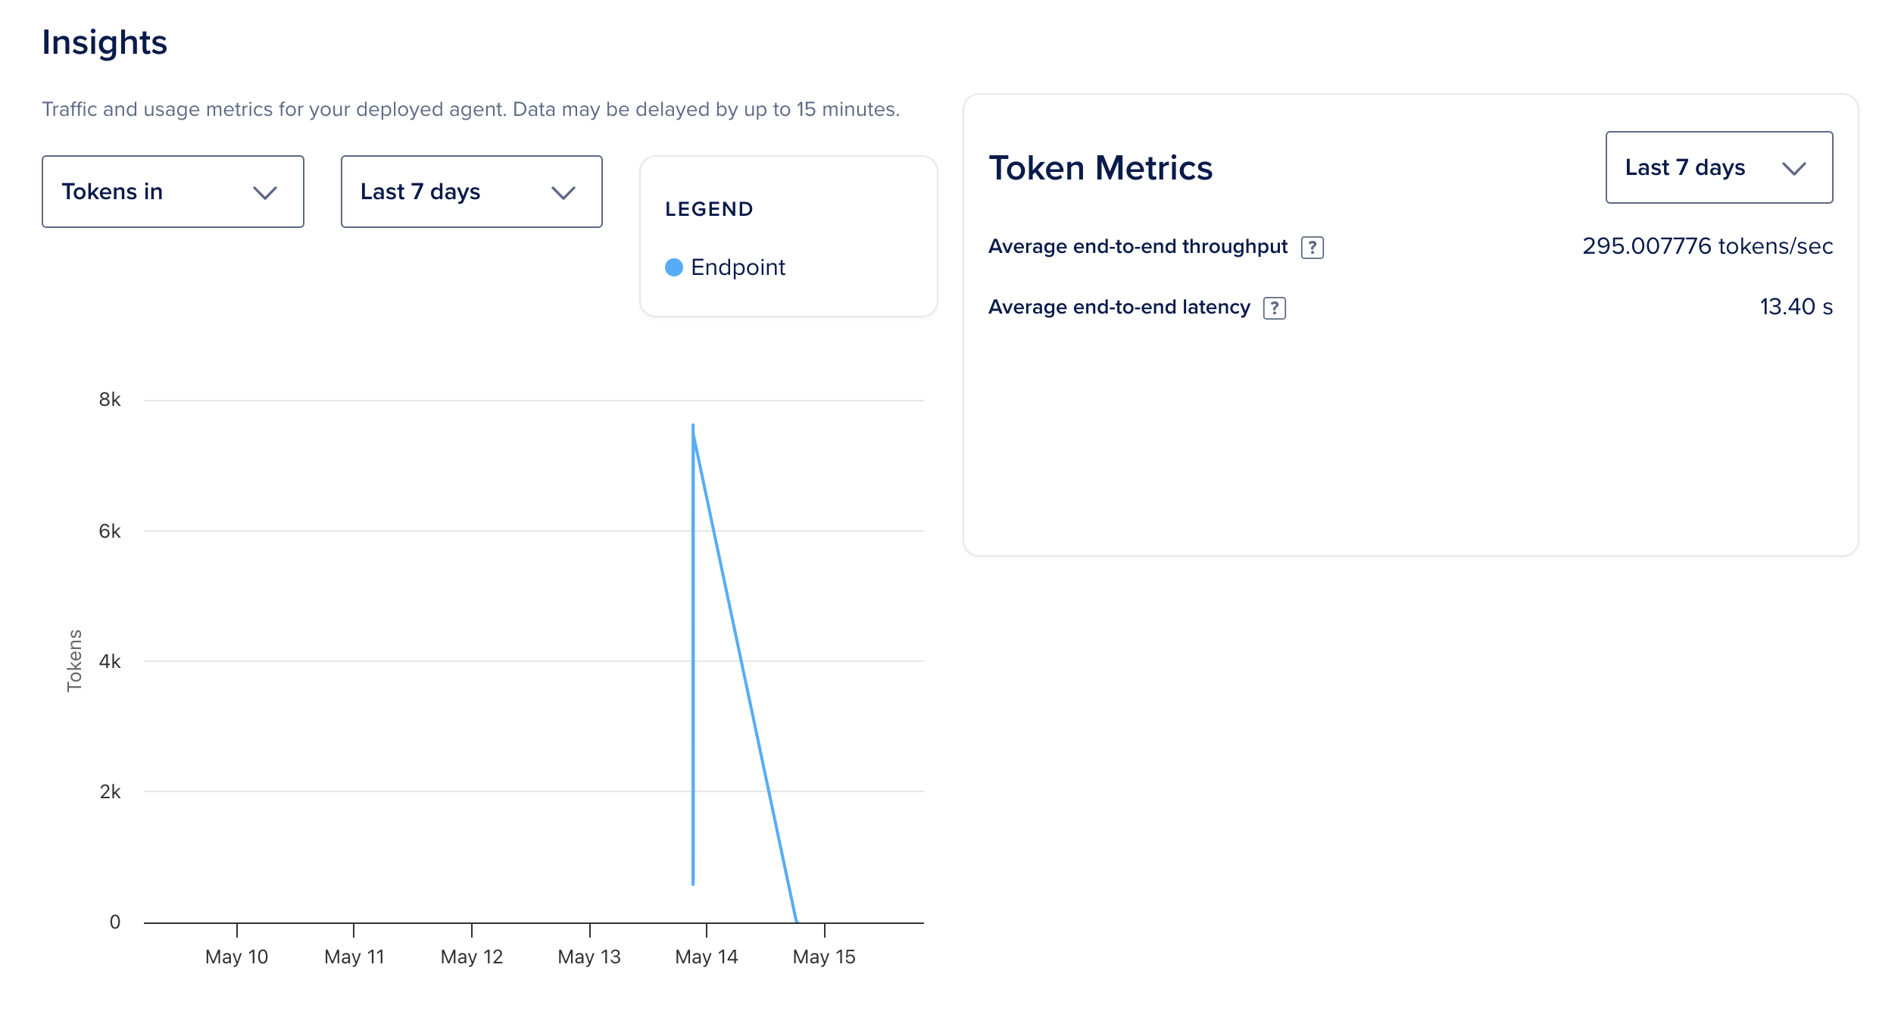This screenshot has width=1901, height=1030.
Task: Click the peak of the blue chart line
Action: coord(693,426)
